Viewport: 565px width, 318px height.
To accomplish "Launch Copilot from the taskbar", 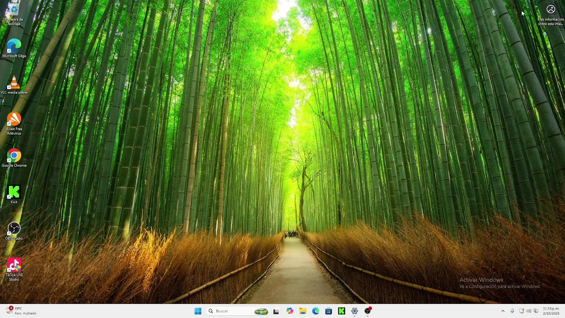I will click(290, 311).
